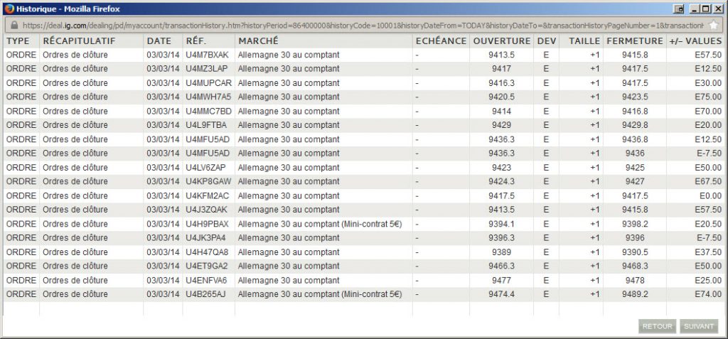
Task: Click the E25.00 value
Action: click(x=708, y=281)
